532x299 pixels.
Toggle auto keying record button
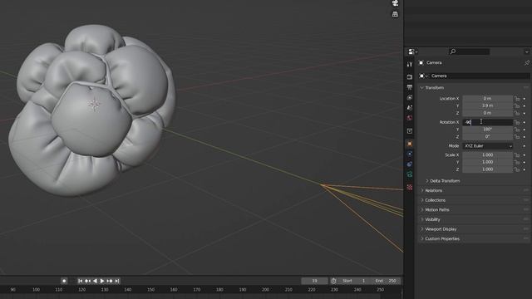pyautogui.click(x=64, y=281)
